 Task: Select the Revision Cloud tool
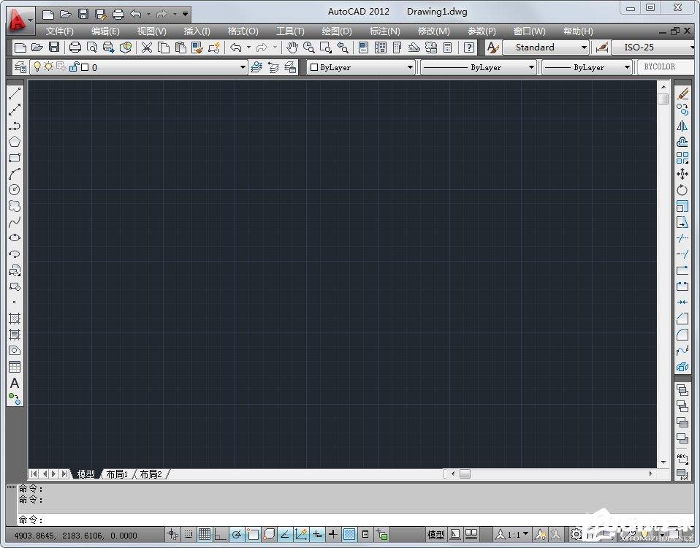[15, 206]
